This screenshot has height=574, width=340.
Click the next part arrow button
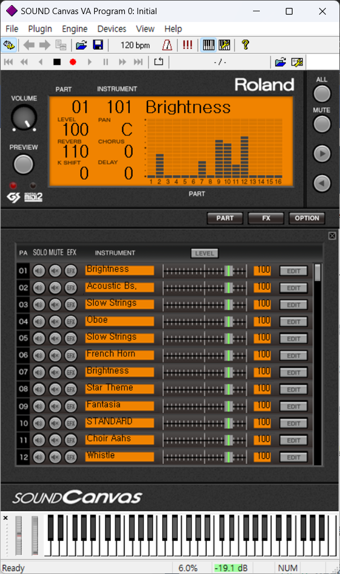(x=321, y=154)
